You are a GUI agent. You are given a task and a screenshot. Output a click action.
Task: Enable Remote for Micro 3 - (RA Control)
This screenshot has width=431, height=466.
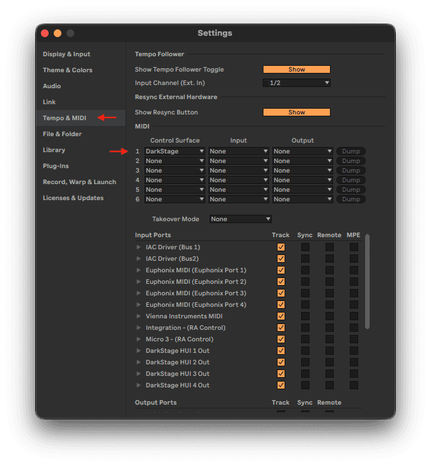point(329,339)
